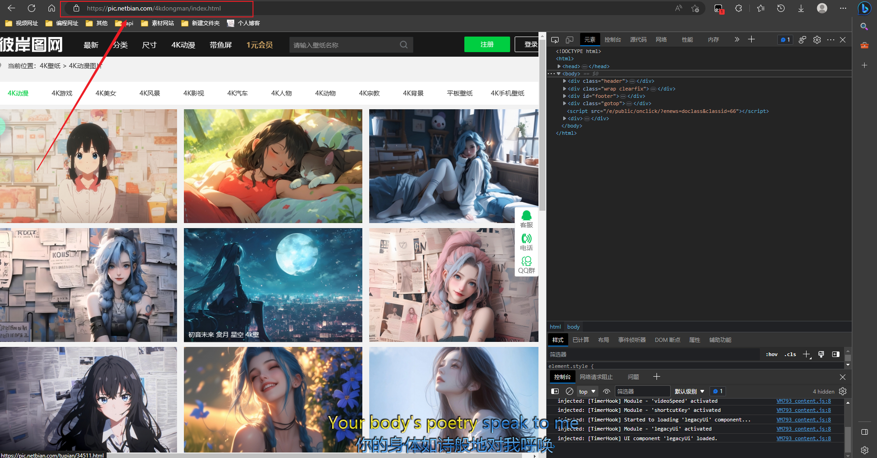
Task: Expand the div class="wrap clearfix" node
Action: pos(565,89)
